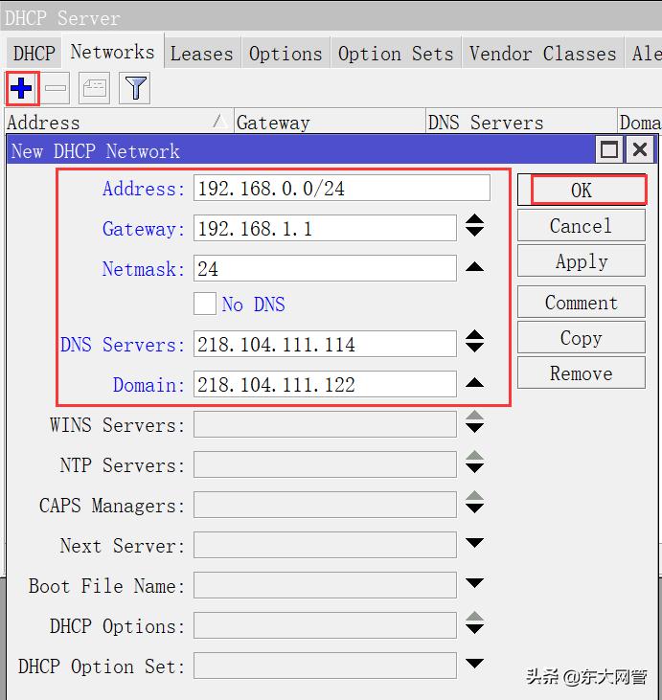
Task: Expand the Boot File Name arrow
Action: click(x=474, y=583)
